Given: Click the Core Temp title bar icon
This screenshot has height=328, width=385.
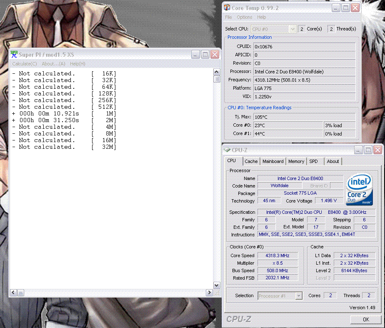Looking at the screenshot, I should coord(227,8).
